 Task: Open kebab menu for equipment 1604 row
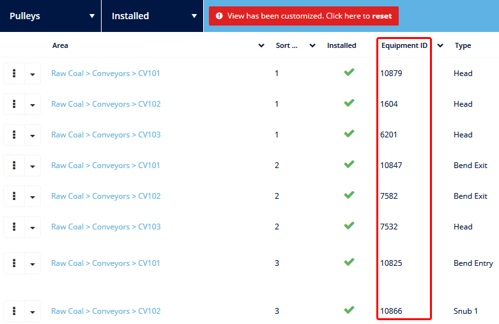[14, 104]
